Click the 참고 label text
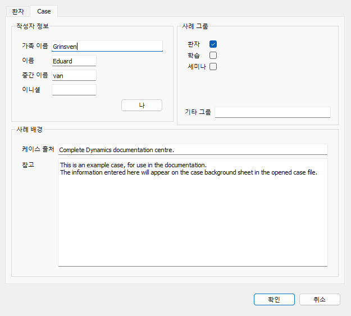This screenshot has height=316, width=351. click(x=28, y=165)
